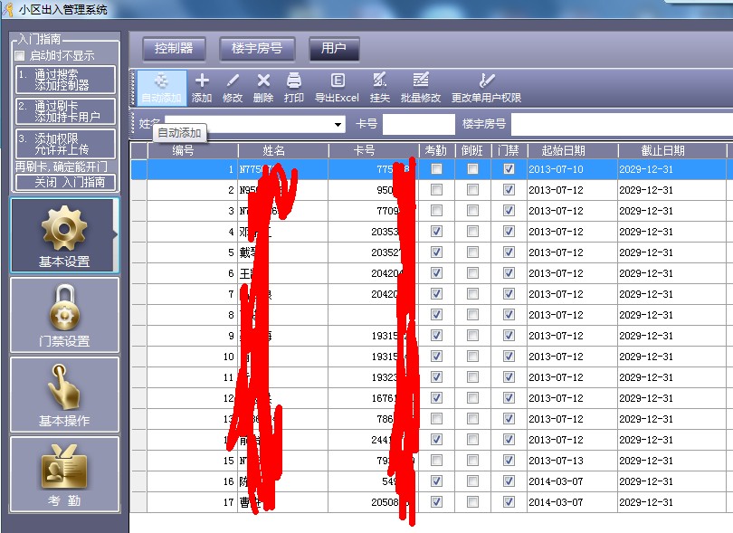Click the 更改单用户权限 icon
The width and height of the screenshot is (733, 533).
[x=486, y=88]
